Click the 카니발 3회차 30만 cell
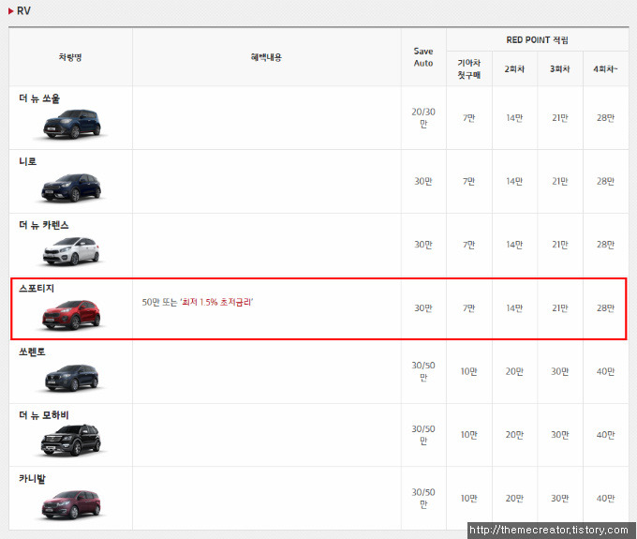 coord(560,499)
